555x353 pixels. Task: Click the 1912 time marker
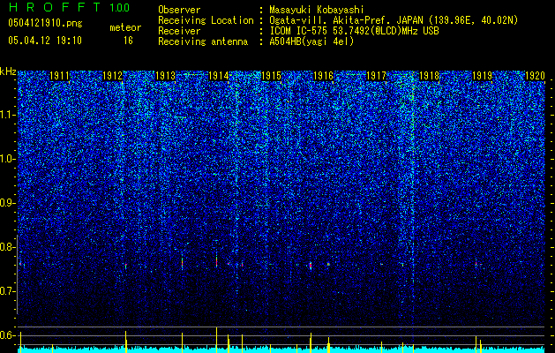113,76
